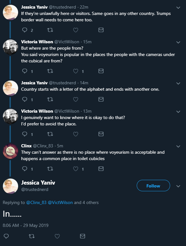This screenshot has width=186, height=246.
Task: Open the 8:06 AM - 29 May 2019 timestamp
Action: coord(25,225)
